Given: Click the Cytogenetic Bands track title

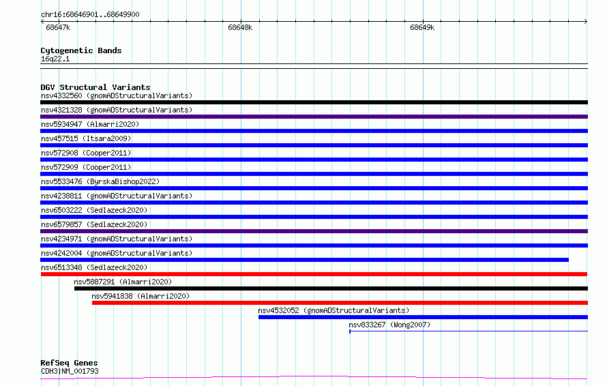Looking at the screenshot, I should tap(81, 50).
